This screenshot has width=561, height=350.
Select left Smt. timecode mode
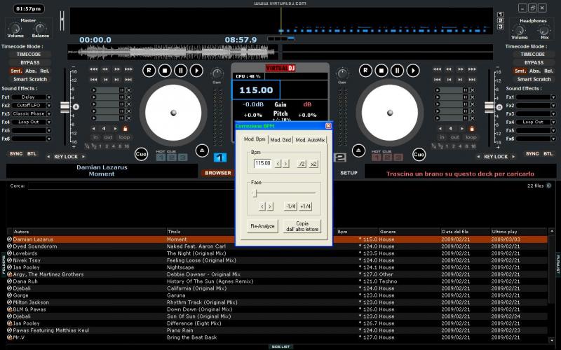click(x=16, y=71)
